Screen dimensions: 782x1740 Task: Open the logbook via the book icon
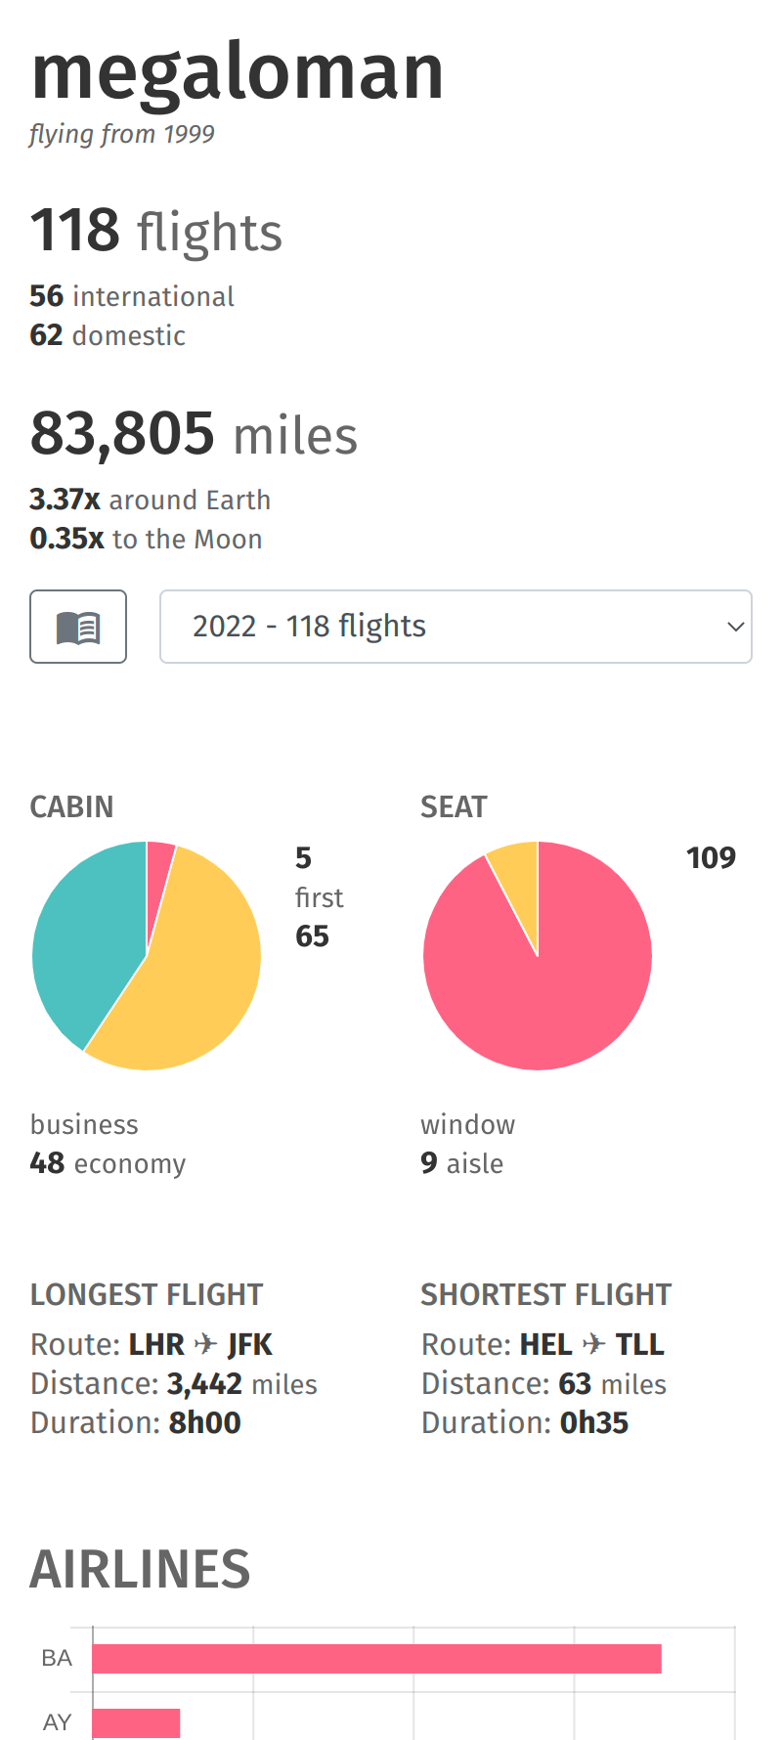[x=78, y=626]
